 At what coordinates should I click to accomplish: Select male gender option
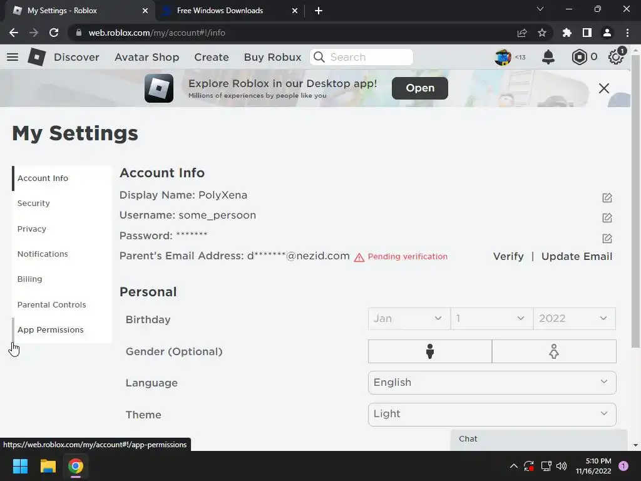click(x=429, y=351)
